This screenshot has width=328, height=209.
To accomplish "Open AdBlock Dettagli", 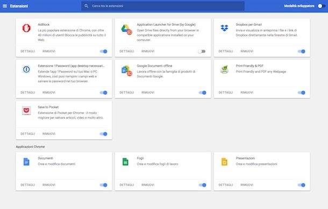I will coord(27,51).
